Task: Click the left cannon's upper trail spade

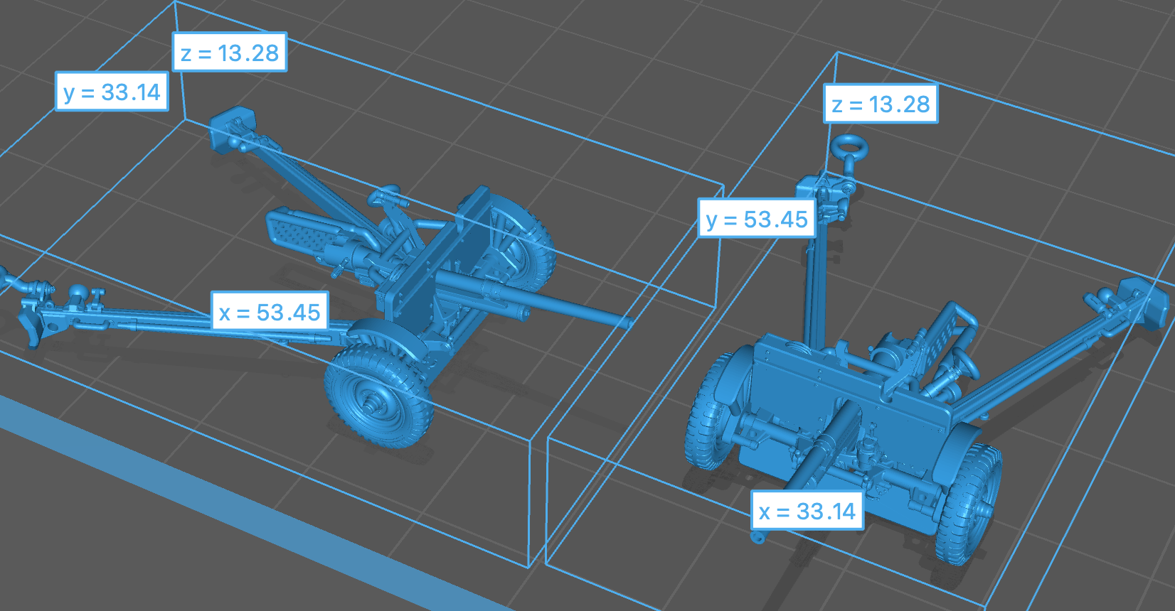Action: point(233,124)
